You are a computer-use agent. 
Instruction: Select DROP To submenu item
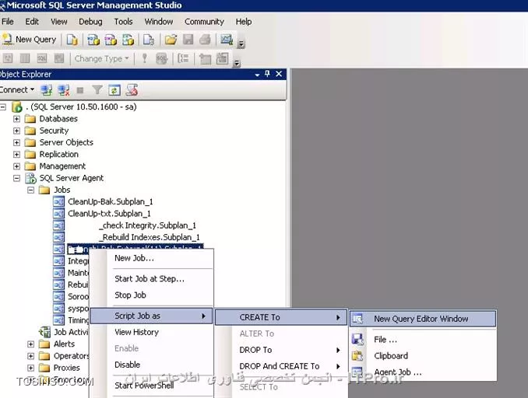point(281,350)
